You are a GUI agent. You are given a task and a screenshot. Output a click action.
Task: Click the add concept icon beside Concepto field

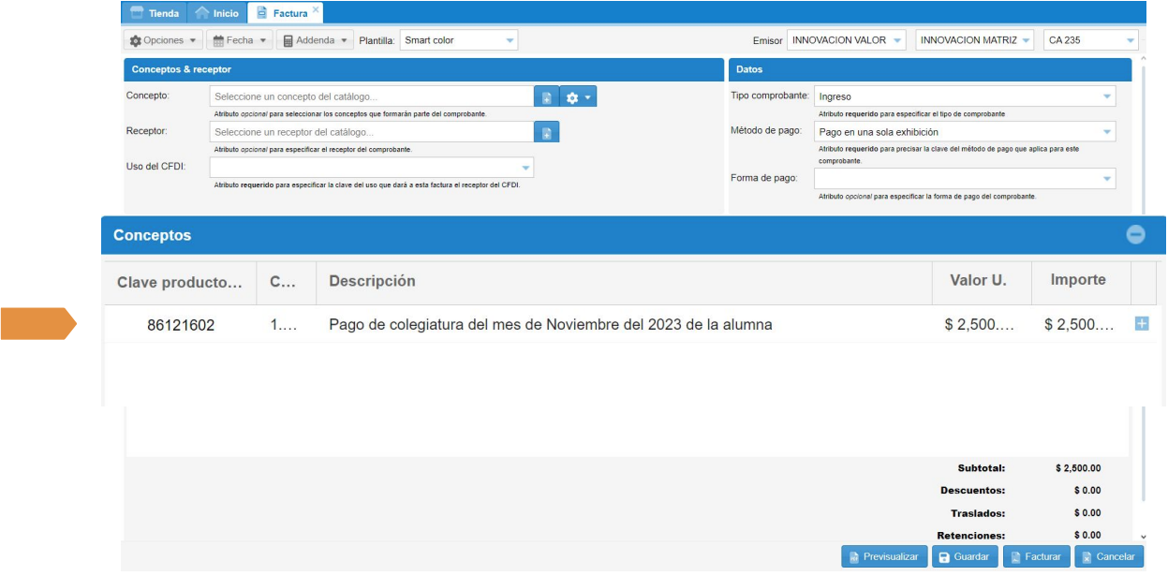coord(546,97)
